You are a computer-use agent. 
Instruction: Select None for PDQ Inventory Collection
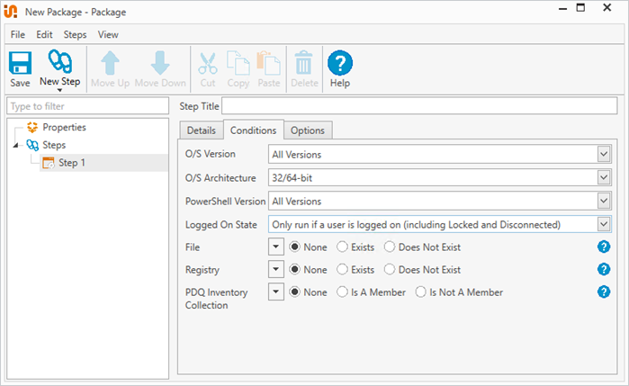coord(294,292)
